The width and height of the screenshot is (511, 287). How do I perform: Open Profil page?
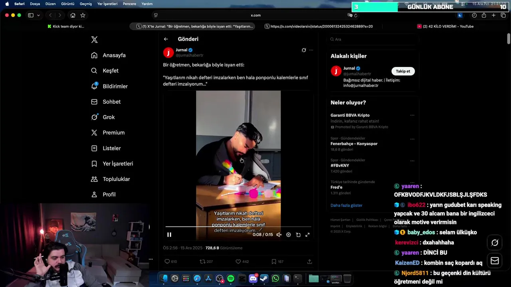point(103,195)
